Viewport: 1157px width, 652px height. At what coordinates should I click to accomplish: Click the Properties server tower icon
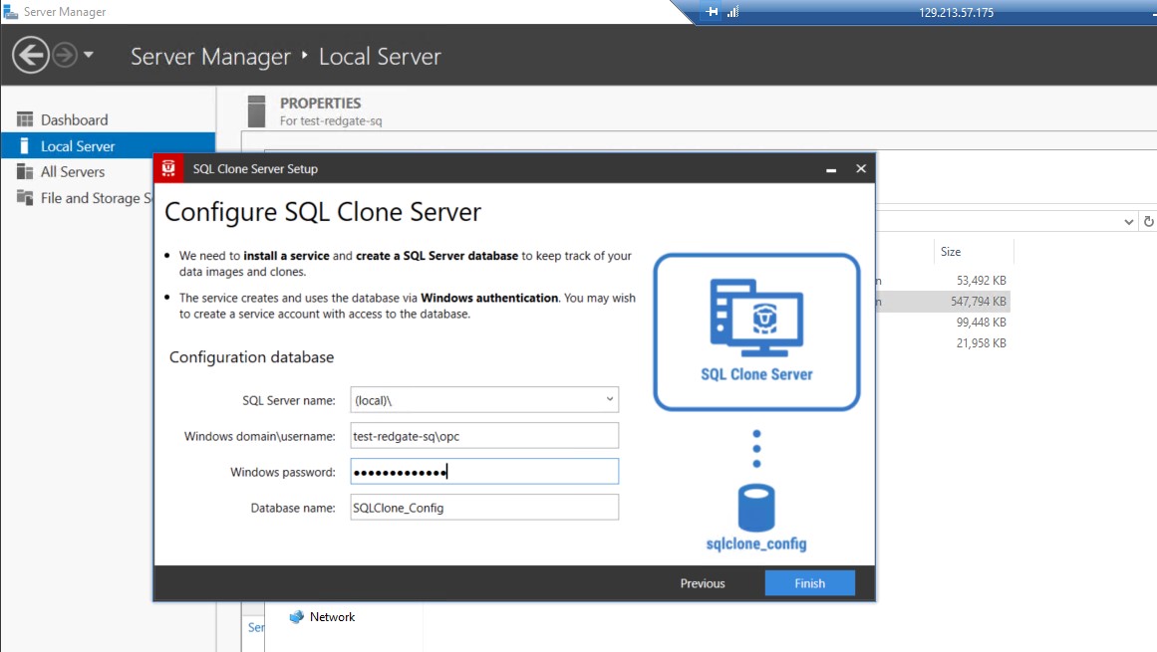(x=256, y=111)
